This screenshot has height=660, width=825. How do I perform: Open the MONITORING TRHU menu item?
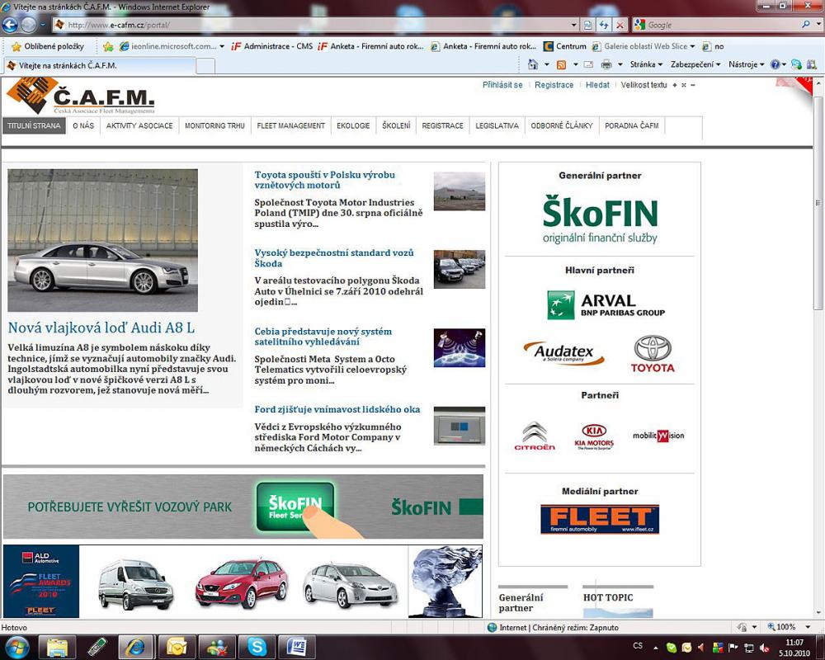214,125
